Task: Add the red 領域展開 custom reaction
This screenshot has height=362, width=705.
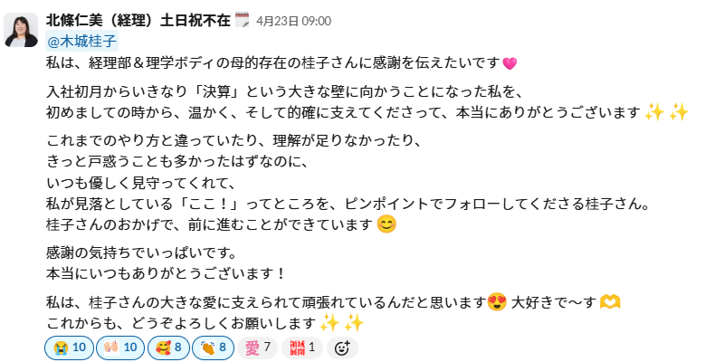Action: (302, 348)
